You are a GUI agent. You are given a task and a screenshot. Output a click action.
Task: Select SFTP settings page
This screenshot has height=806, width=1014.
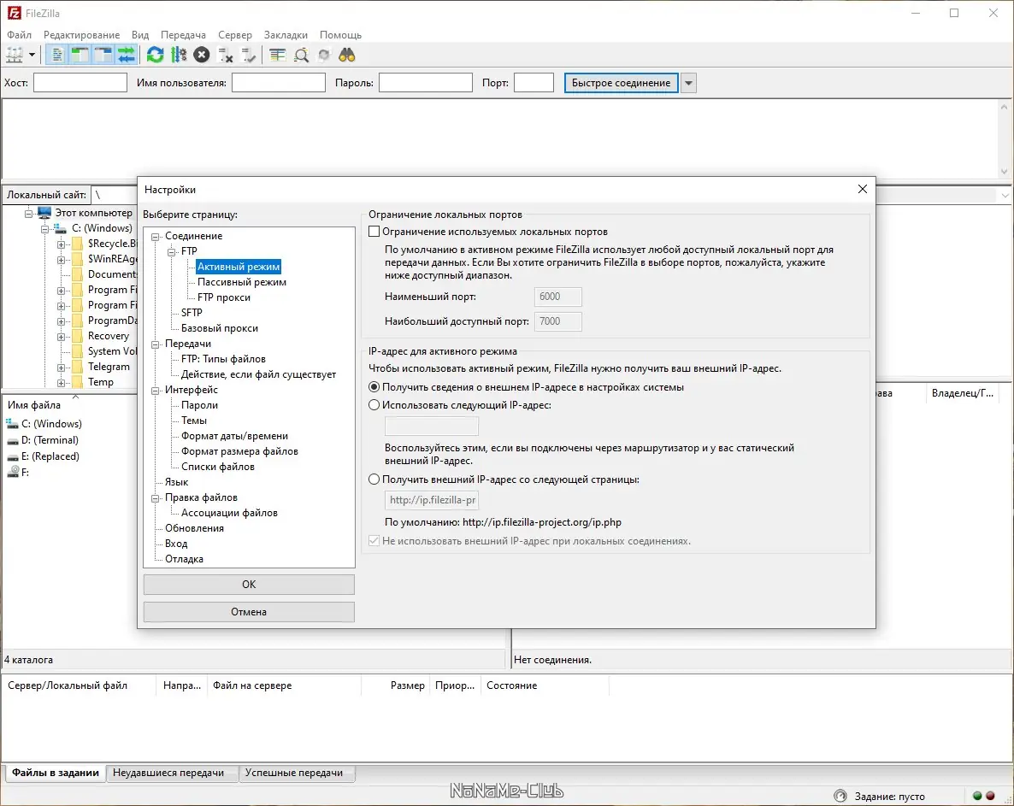(192, 313)
